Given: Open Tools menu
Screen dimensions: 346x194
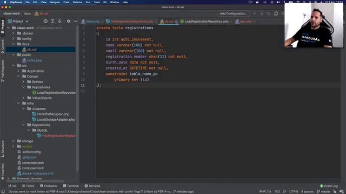Looking at the screenshot, I should pyautogui.click(x=97, y=2).
